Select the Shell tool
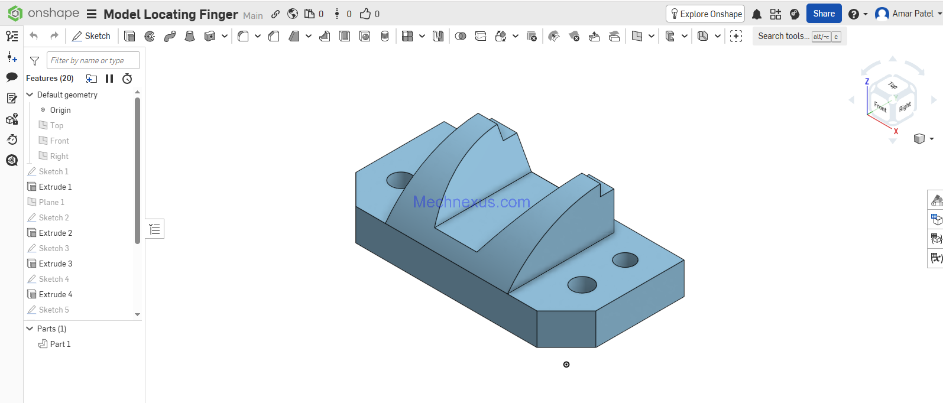 click(x=345, y=37)
